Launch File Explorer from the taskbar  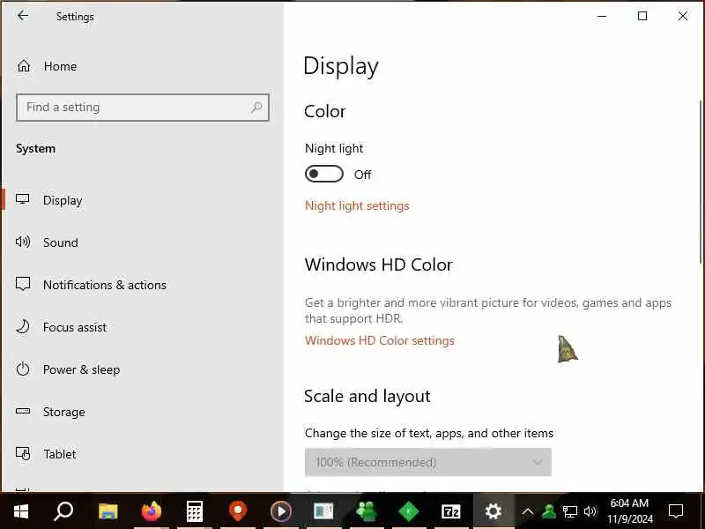[108, 511]
